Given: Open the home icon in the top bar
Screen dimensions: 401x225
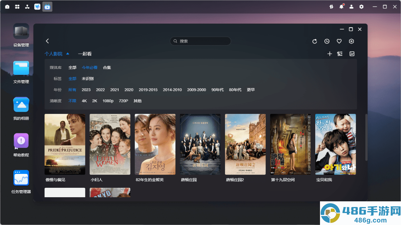Looking at the screenshot, I should coord(7,7).
